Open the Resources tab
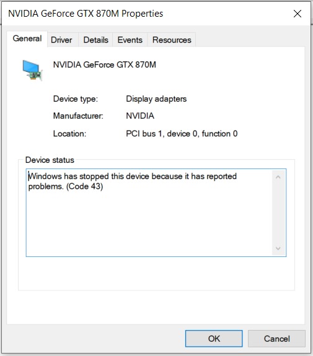313x356 pixels. [x=172, y=40]
